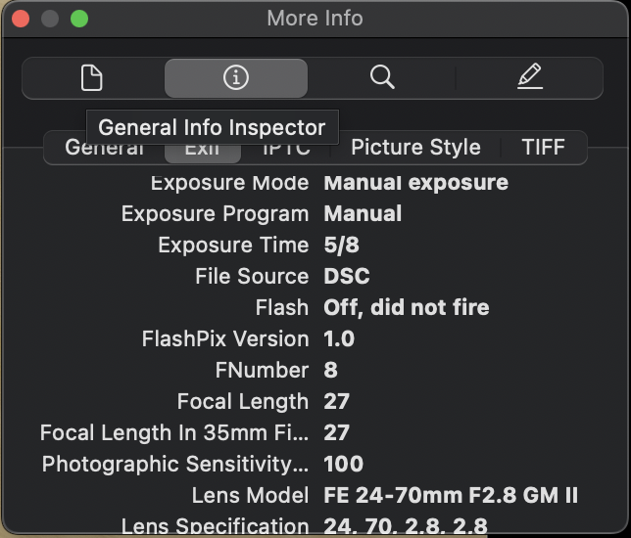Switch to the General tab

(104, 148)
